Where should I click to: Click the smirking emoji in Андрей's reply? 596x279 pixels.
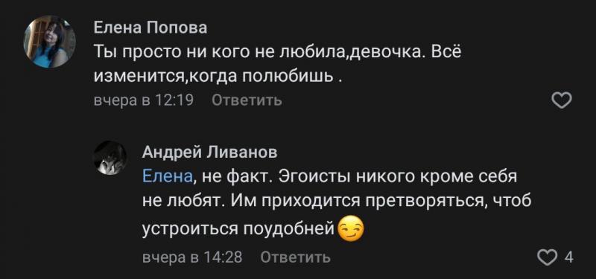350,228
